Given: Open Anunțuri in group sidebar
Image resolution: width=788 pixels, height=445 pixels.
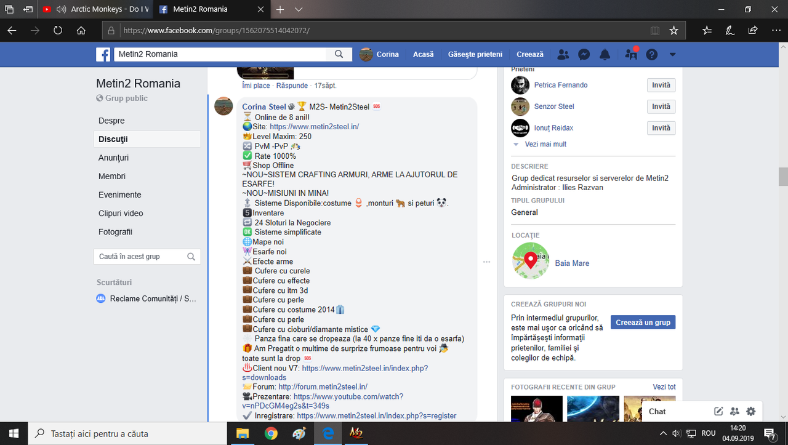Looking at the screenshot, I should pos(114,158).
